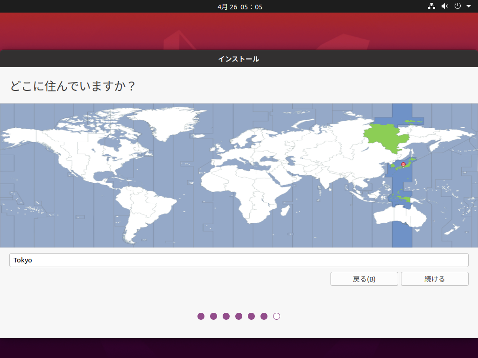Screen dimensions: 478x358
Task: Click the green eastern Siberia region on map
Action: [x=386, y=138]
